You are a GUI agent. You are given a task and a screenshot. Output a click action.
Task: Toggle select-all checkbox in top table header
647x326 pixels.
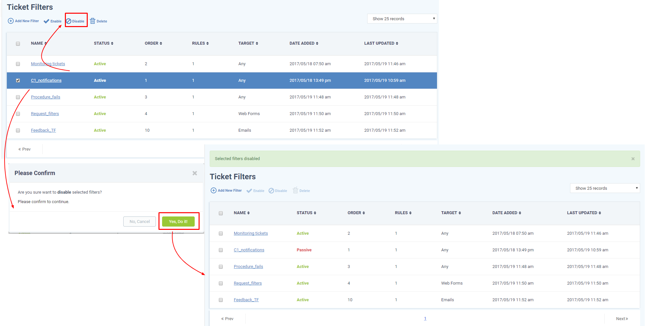click(x=18, y=44)
